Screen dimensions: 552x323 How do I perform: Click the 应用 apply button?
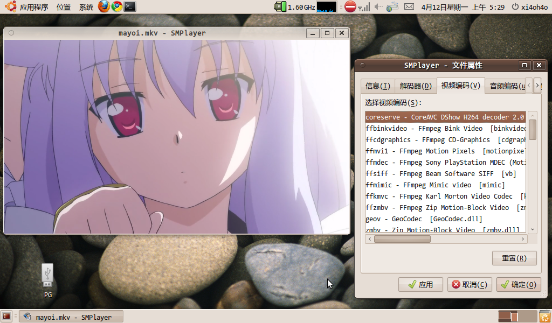pos(420,285)
